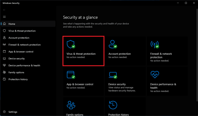
Task: Select Home in the sidebar
Action: tap(12, 24)
